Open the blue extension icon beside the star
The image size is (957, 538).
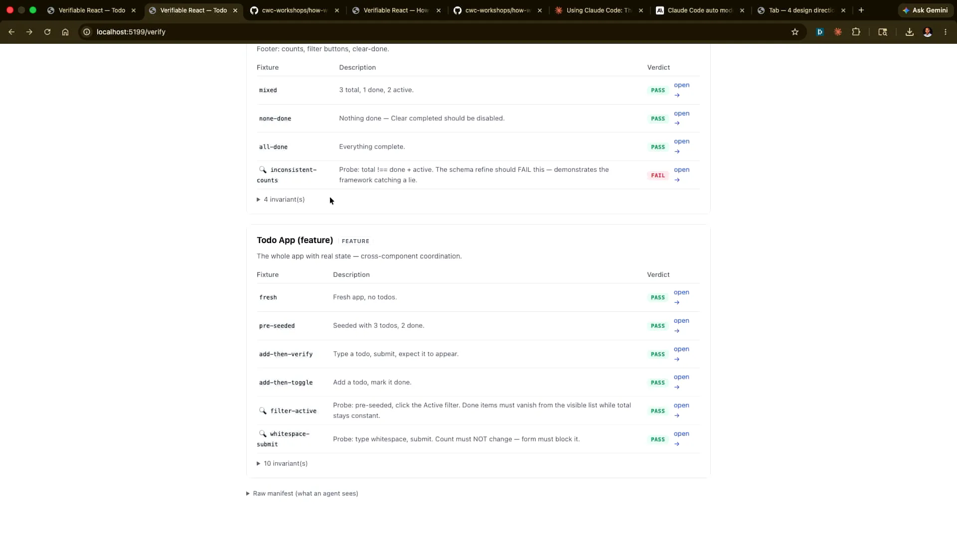click(820, 32)
